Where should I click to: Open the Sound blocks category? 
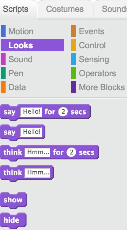pyautogui.click(x=20, y=59)
